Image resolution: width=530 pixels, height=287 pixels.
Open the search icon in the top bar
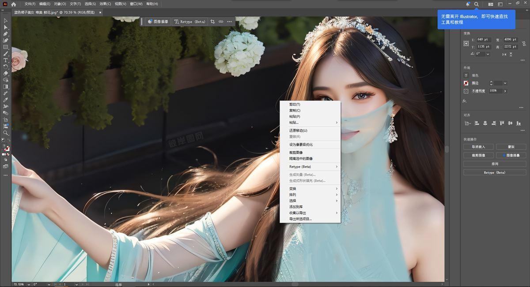[476, 4]
